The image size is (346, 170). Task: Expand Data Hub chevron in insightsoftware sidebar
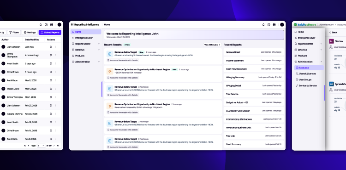(321, 50)
